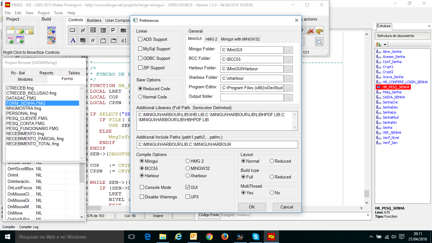432x243 pixels.
Task: Open the Project menu
Action: pos(44,13)
